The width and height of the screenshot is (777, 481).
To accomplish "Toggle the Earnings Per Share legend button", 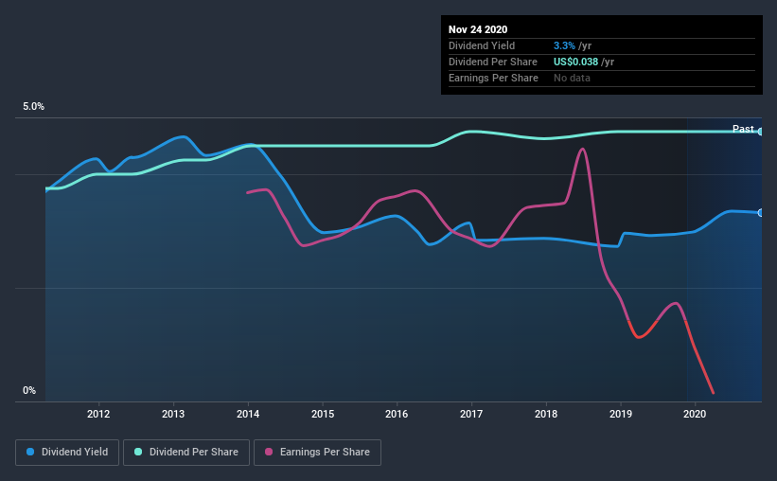I will pos(318,453).
